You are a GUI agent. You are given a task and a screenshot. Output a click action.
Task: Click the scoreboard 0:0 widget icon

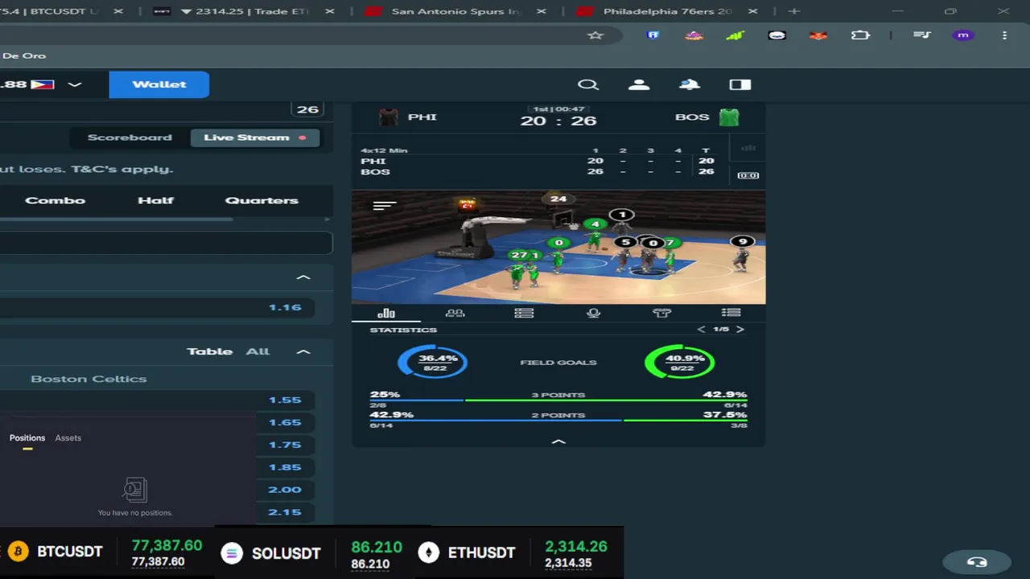pos(748,175)
